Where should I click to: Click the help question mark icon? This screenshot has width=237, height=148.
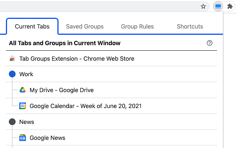tap(210, 43)
